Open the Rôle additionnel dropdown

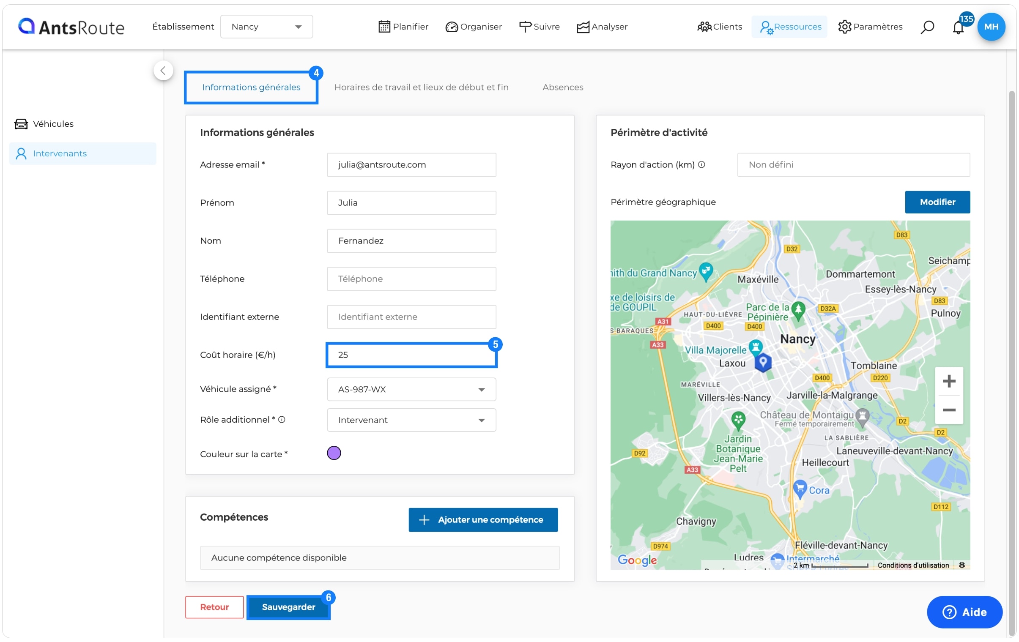point(411,421)
